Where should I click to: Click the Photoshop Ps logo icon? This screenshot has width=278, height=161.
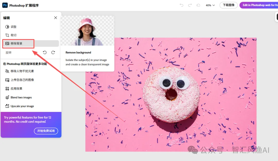point(5,5)
